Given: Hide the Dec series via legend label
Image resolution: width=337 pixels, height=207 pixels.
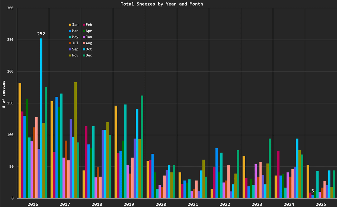Looking at the screenshot, I should coord(89,55).
